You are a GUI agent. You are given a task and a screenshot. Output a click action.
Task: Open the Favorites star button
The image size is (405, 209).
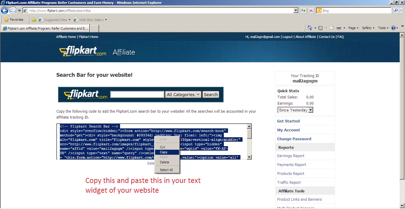click(14, 20)
